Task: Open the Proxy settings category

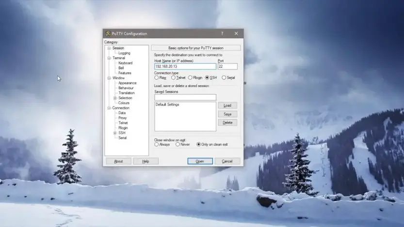Action: pos(123,118)
